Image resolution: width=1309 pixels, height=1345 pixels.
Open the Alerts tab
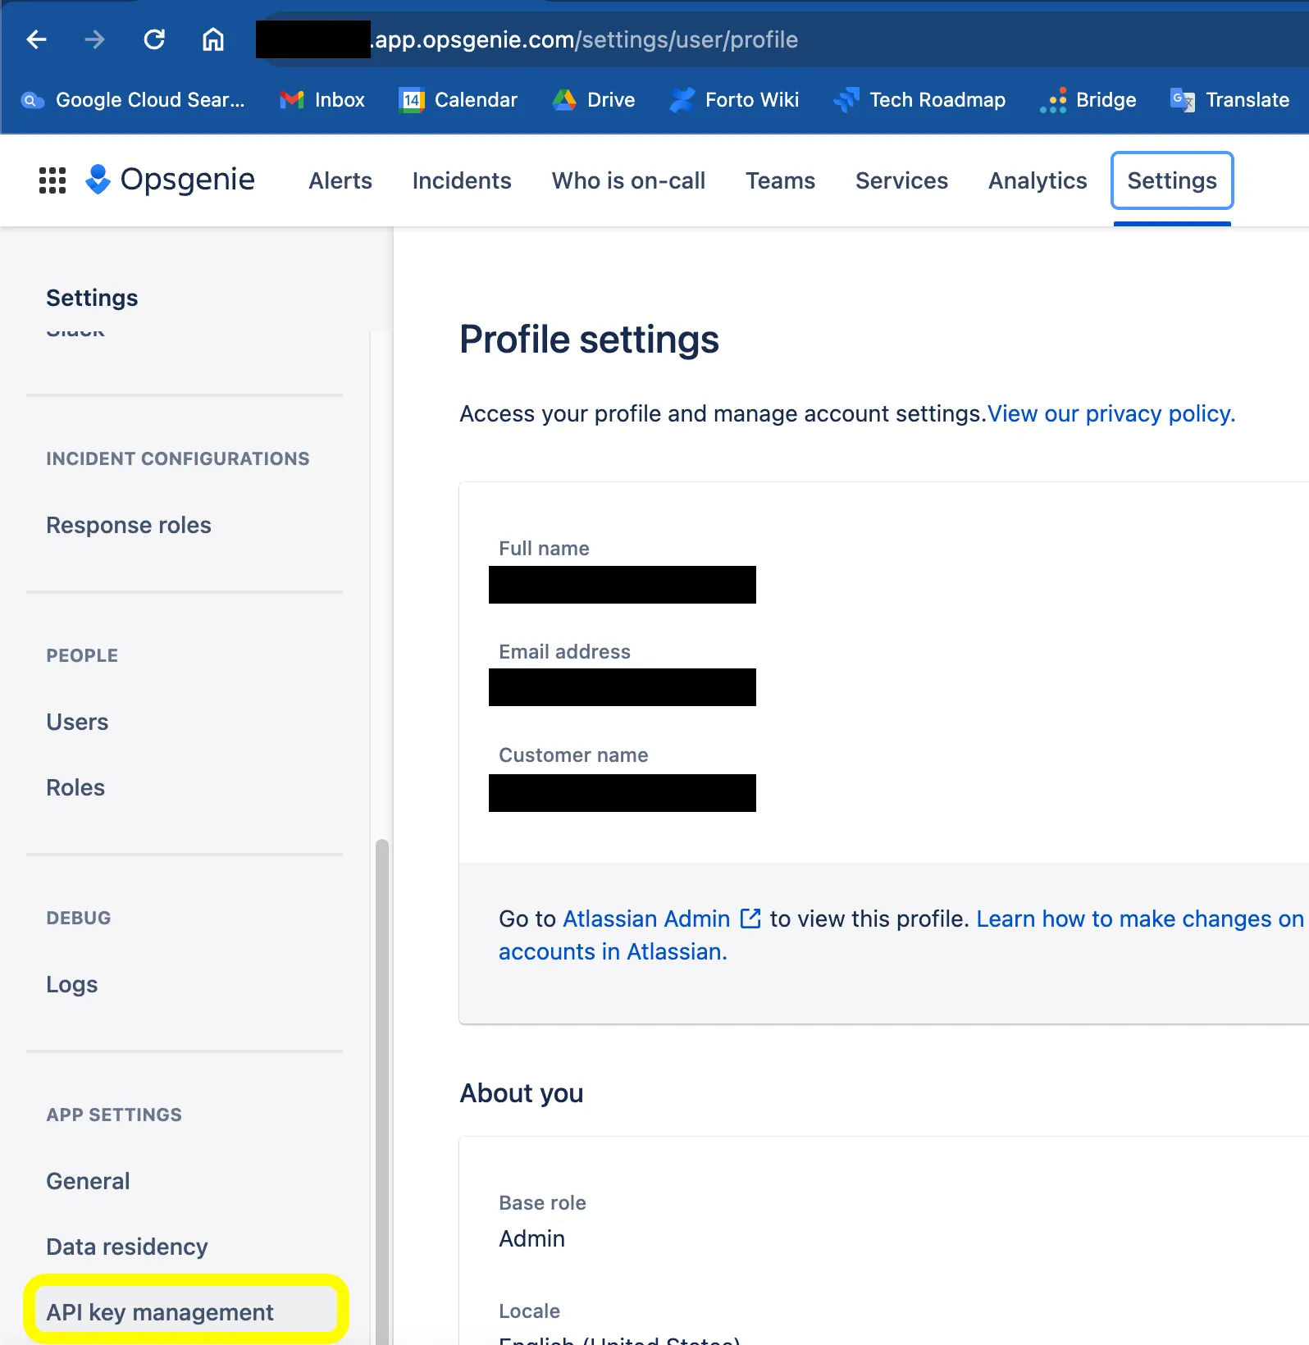[340, 180]
